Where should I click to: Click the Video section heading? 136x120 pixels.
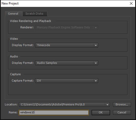(x=14, y=39)
